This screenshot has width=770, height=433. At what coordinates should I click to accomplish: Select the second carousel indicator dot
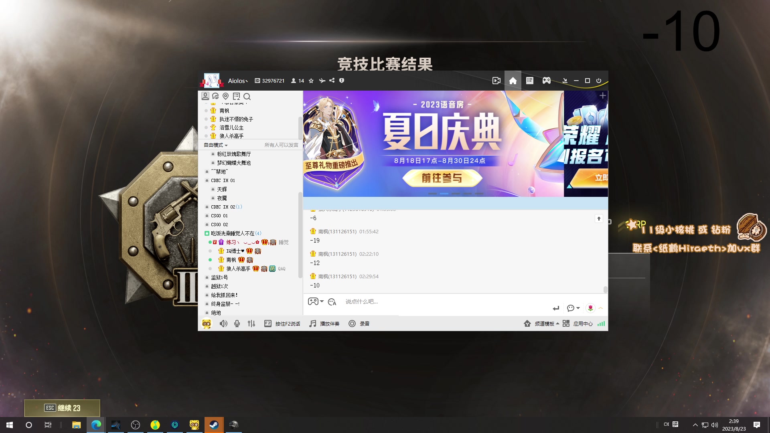pos(444,193)
